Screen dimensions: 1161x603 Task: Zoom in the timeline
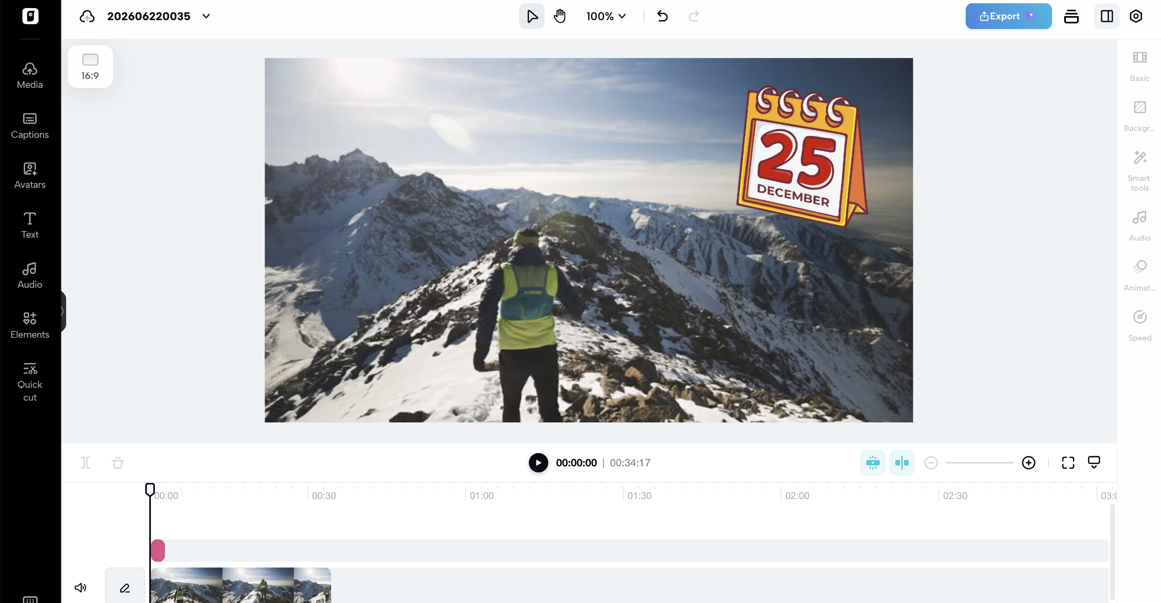click(1028, 462)
